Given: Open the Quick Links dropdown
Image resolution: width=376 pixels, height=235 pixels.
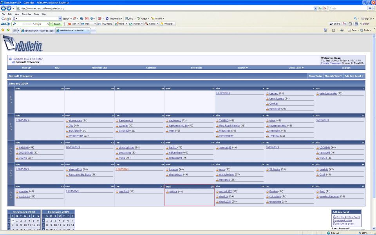Looking at the screenshot, I should click(x=296, y=68).
